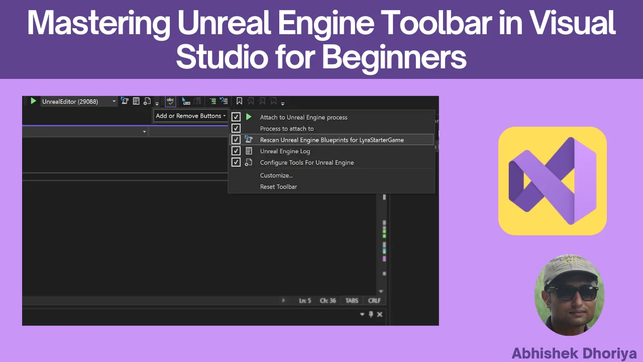Open the UnrealEditor (29088) process dropdown
643x362 pixels.
[x=79, y=102]
